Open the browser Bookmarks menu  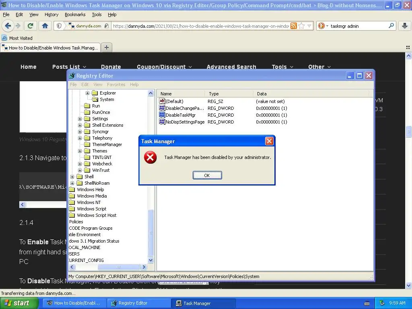pos(75,14)
